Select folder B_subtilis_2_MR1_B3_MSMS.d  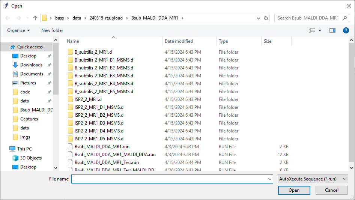point(104,76)
